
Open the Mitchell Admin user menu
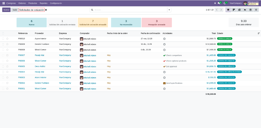[x=251, y=3]
